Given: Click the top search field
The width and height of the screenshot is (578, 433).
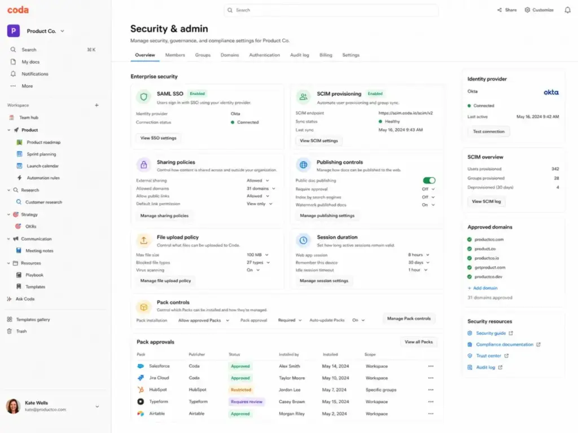Looking at the screenshot, I should (331, 10).
